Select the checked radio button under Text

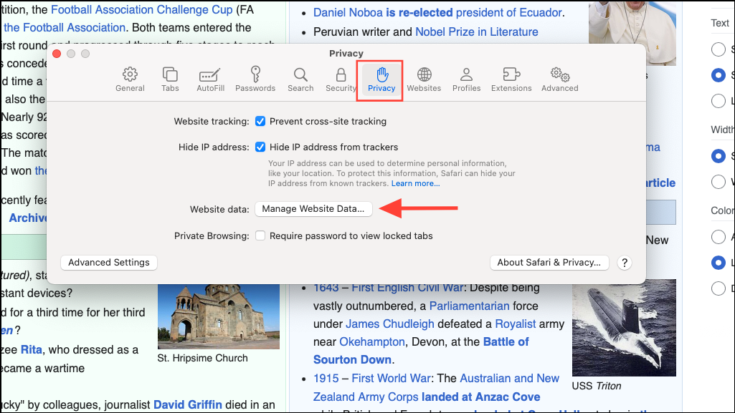(x=718, y=75)
